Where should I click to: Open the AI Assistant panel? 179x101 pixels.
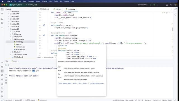tap(175, 15)
